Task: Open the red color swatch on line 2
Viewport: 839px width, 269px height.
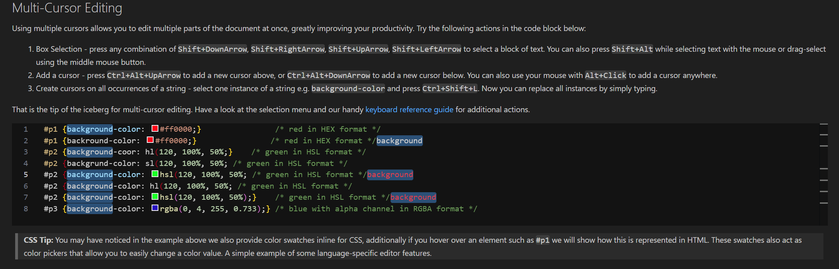Action: 150,140
